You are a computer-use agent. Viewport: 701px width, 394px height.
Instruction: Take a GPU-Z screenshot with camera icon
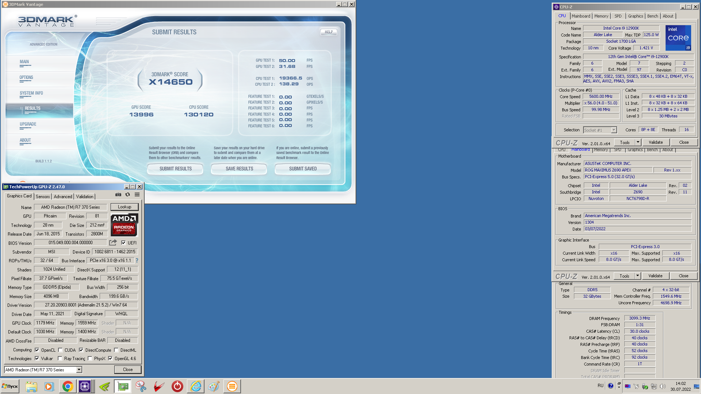118,195
